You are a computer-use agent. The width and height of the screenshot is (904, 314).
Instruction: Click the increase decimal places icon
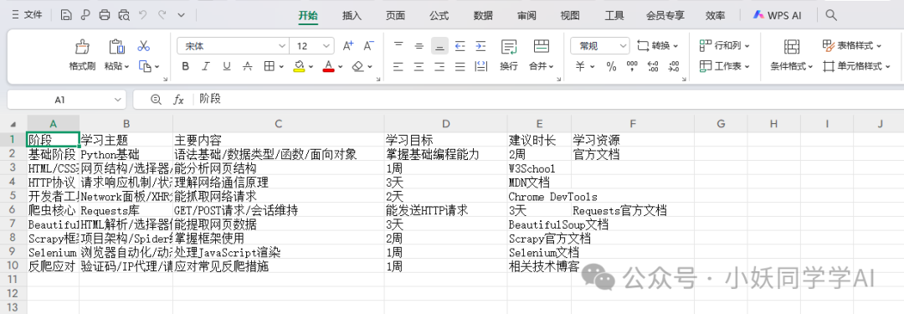[x=653, y=66]
